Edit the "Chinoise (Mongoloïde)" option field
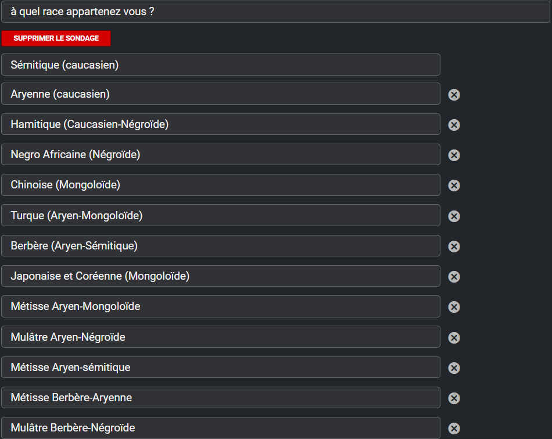The height and width of the screenshot is (439, 552). (x=221, y=185)
